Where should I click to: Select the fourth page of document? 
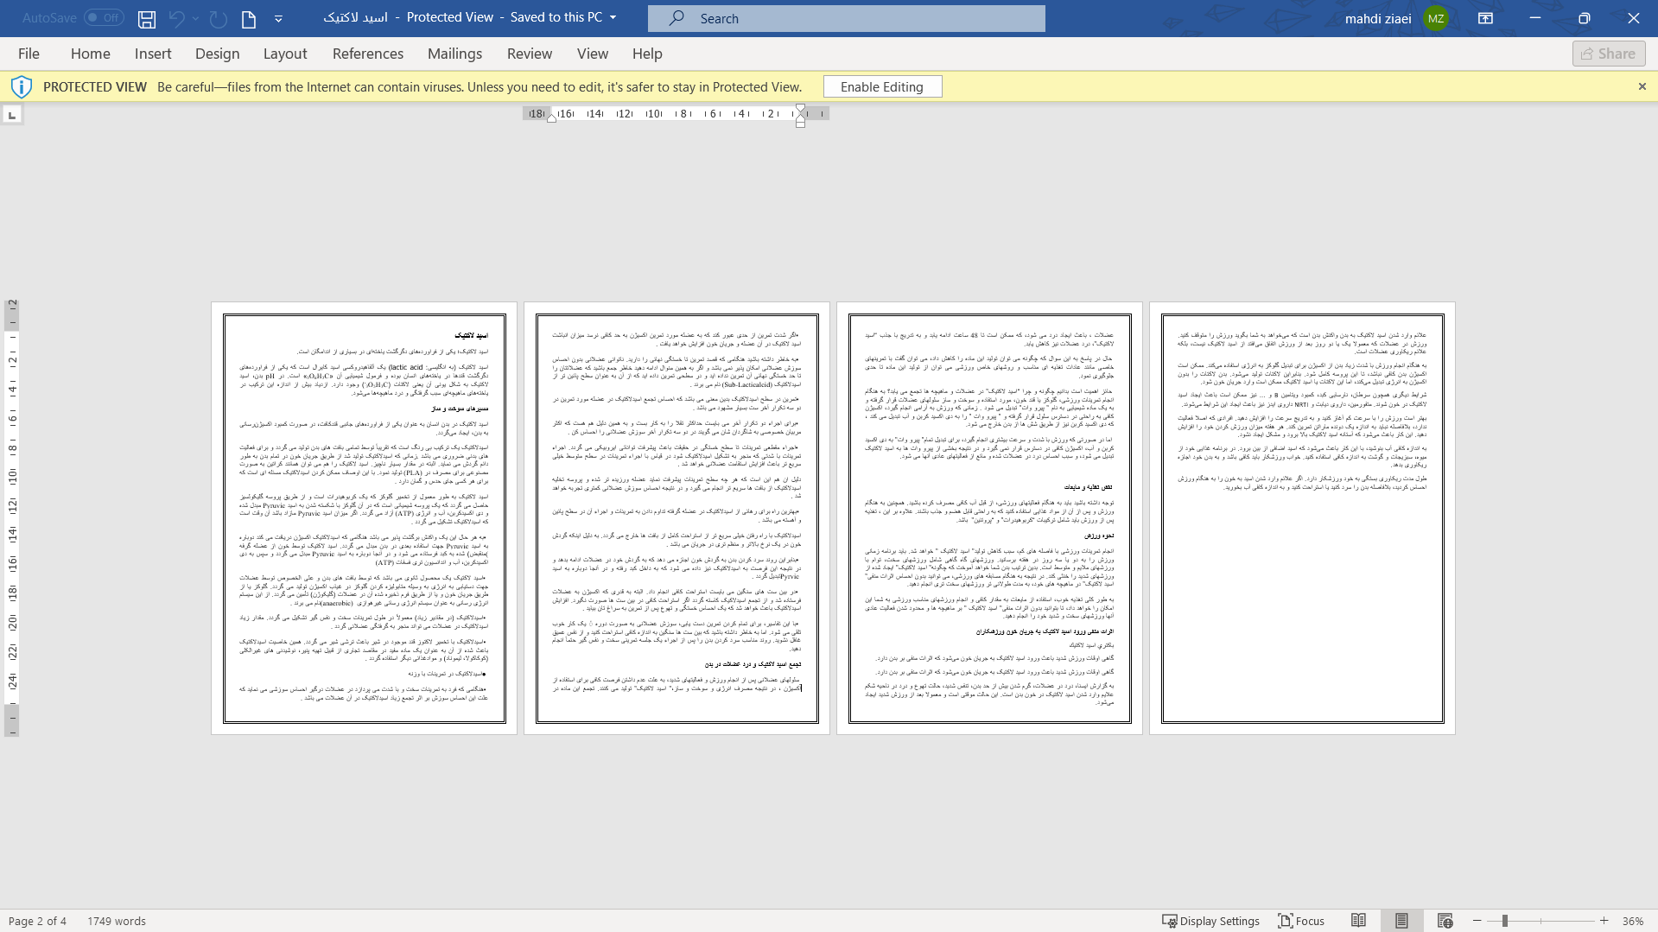click(x=1302, y=518)
